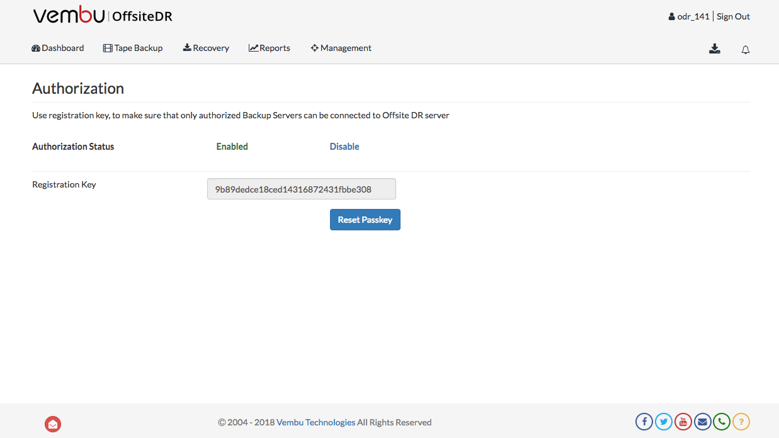Click the Registration Key field

click(x=301, y=189)
